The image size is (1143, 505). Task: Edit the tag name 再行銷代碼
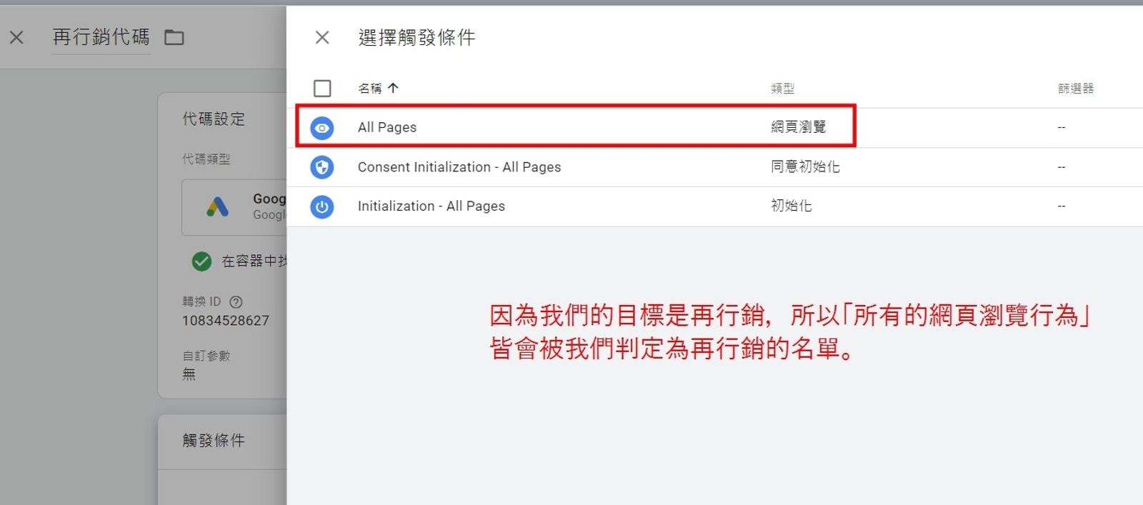click(x=101, y=37)
